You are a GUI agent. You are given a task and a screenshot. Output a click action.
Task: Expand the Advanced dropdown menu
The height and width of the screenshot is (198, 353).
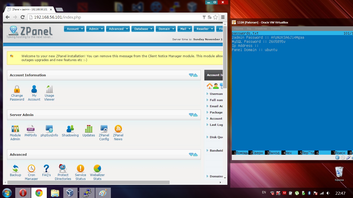[x=118, y=29]
